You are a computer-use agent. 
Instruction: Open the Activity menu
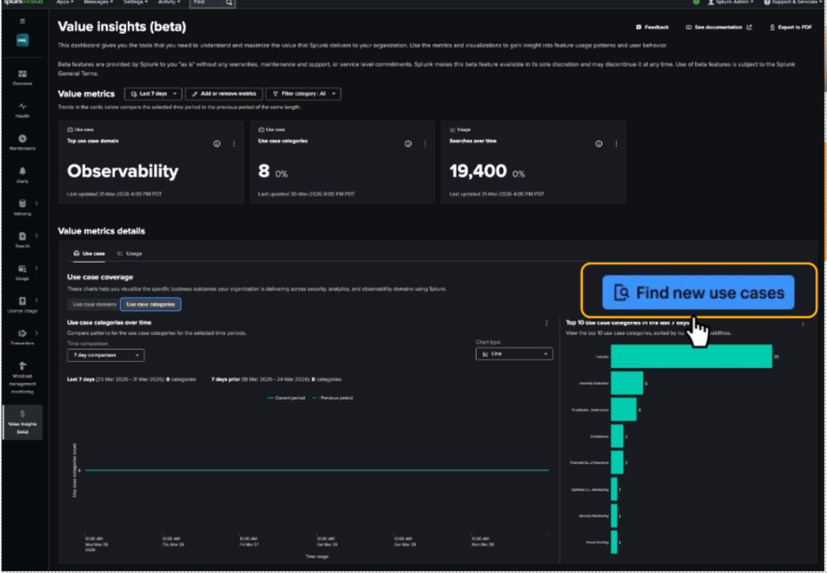coord(169,2)
